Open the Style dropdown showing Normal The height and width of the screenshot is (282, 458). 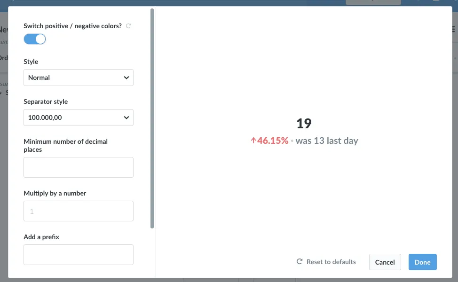78,78
